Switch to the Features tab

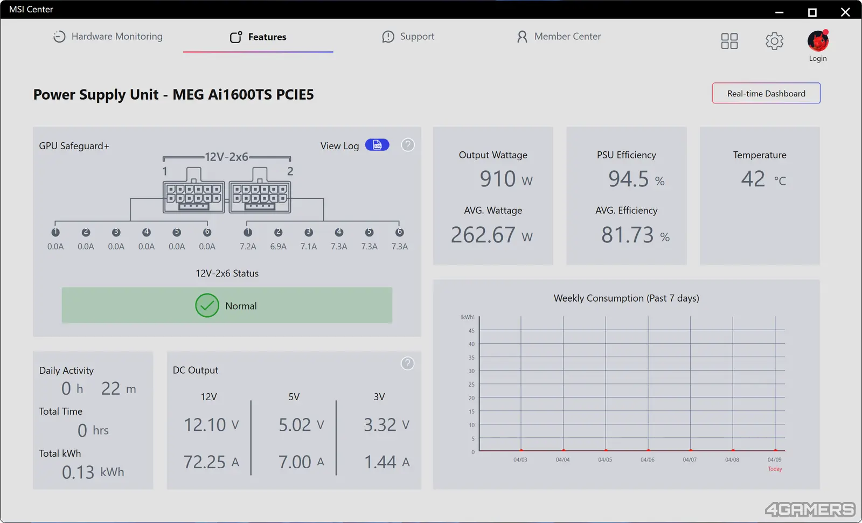pos(258,37)
